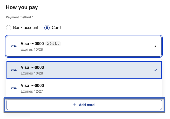The image size is (170, 119).
Task: Click the How you pay heading
Action: pos(22,7)
